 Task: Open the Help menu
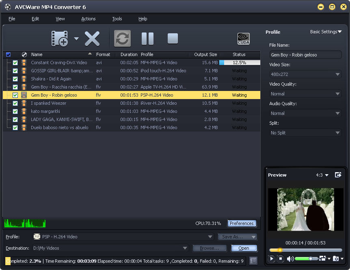pyautogui.click(x=143, y=19)
